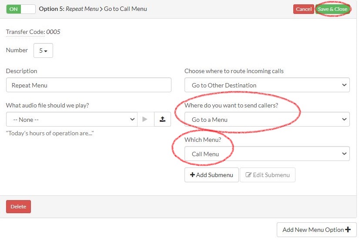Play the selected audio file preview

pos(146,120)
